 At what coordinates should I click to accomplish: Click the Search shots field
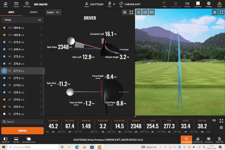[22, 121]
